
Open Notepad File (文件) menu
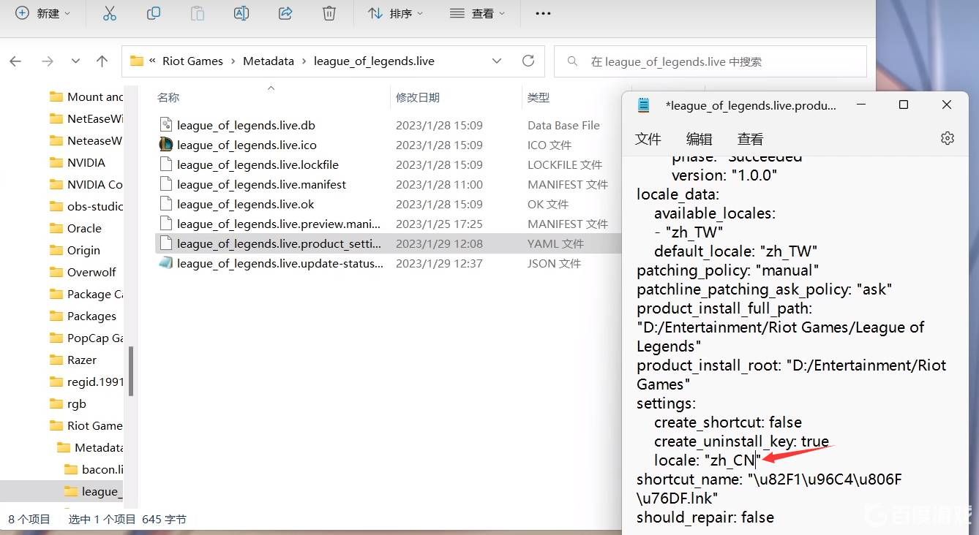coord(648,139)
